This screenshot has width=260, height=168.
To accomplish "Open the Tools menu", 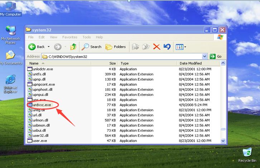I will (87, 37).
